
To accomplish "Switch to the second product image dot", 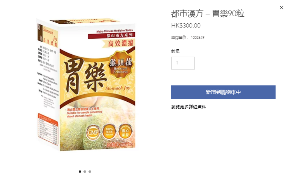I will pyautogui.click(x=85, y=172).
